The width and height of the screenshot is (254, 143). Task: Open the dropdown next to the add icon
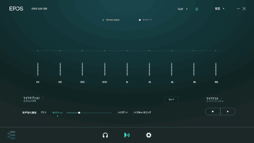pyautogui.click(x=219, y=9)
